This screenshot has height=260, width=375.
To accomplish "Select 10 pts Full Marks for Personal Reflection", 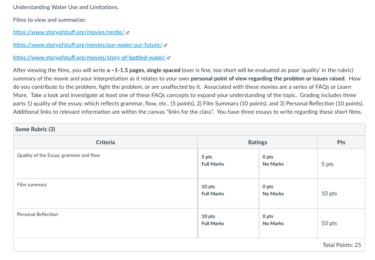I will point(228,223).
